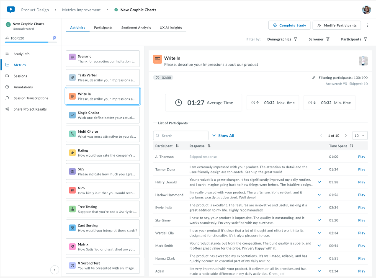Play Evvie India's session recording

click(x=361, y=208)
